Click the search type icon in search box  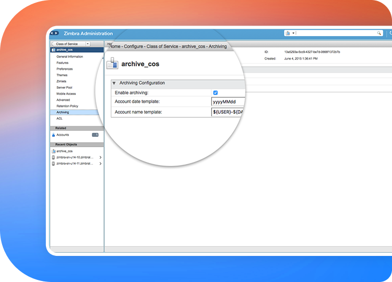point(288,33)
